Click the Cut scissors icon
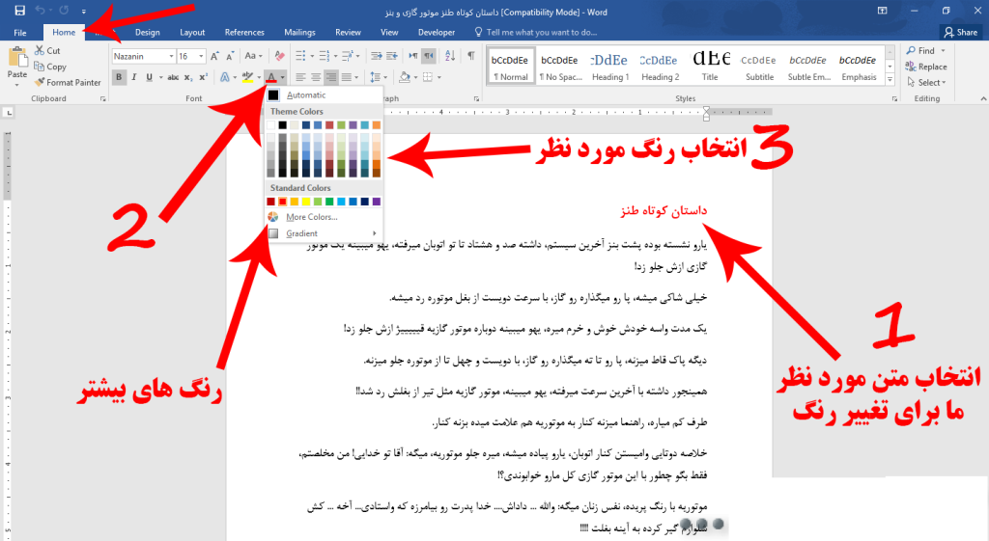 (x=40, y=51)
